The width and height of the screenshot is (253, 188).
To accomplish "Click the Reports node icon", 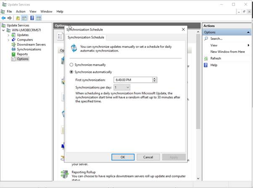I will click(x=13, y=54).
